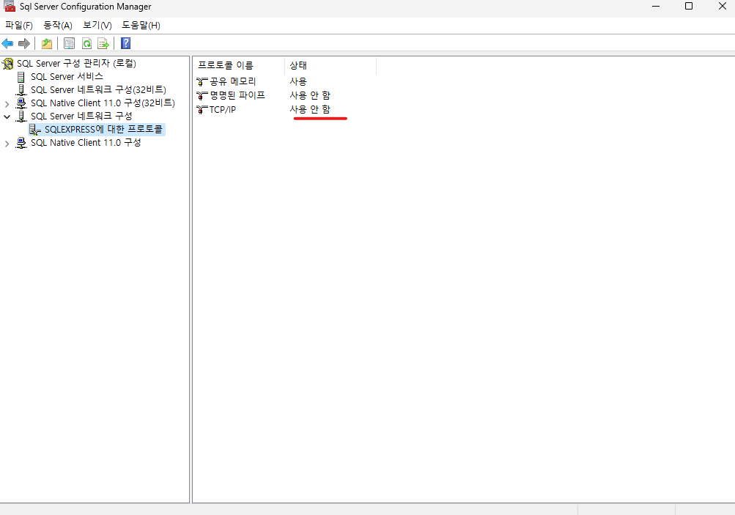The image size is (735, 515).
Task: Select SQL Server 구성 관리자 (로컬) root
Action: [x=76, y=63]
